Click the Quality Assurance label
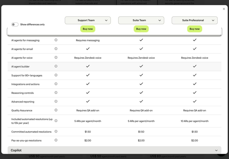The image size is (229, 159). (22, 110)
